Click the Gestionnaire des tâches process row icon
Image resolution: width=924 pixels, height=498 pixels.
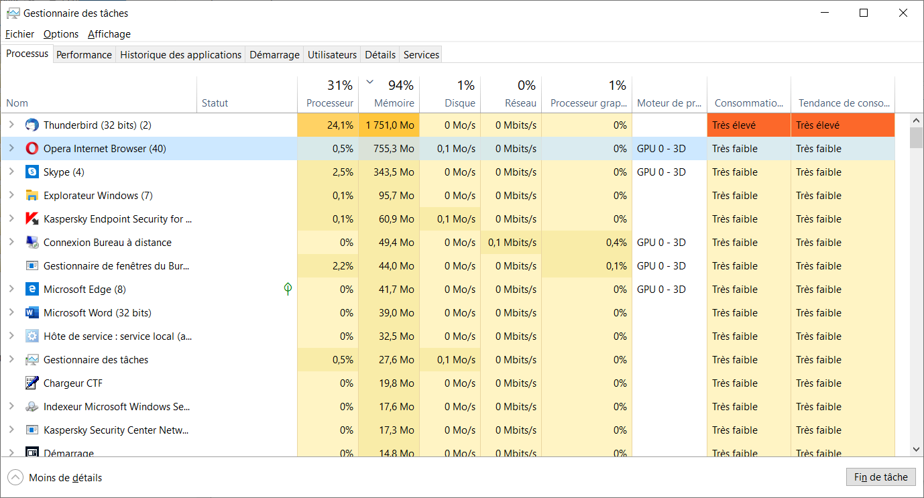[32, 360]
